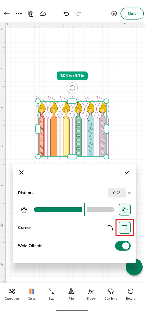The image size is (145, 314).
Task: Tap the Distance label
Action: click(x=26, y=193)
